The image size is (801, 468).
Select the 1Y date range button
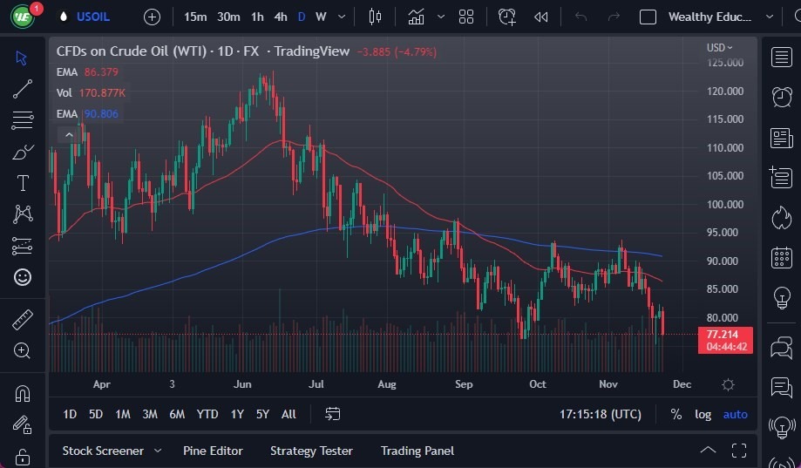[237, 414]
